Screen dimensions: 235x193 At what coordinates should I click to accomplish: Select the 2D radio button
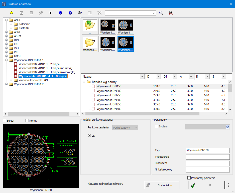(89, 135)
